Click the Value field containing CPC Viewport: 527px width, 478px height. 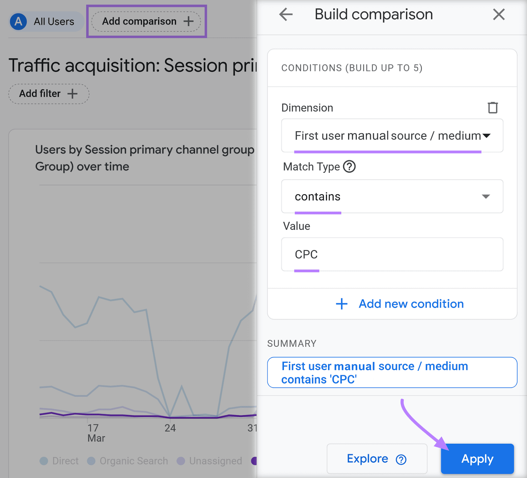(x=392, y=254)
